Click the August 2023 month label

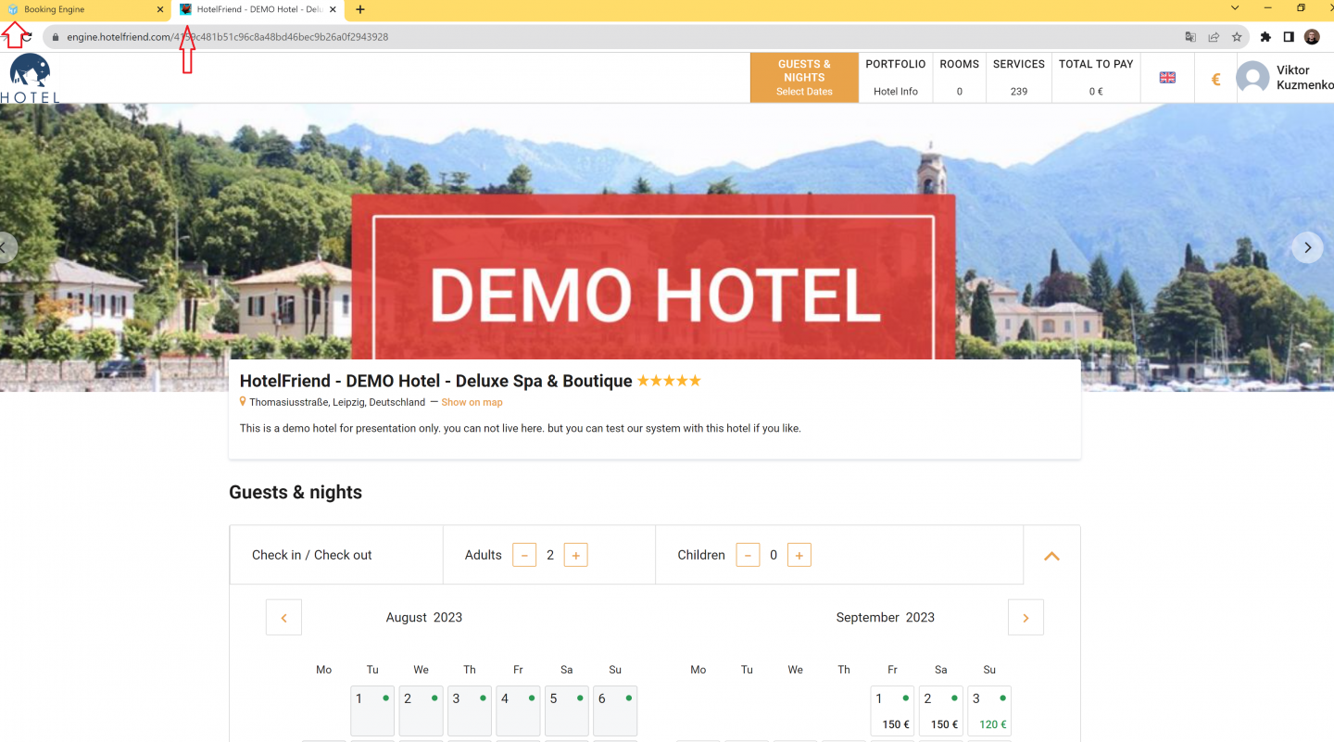click(x=424, y=617)
